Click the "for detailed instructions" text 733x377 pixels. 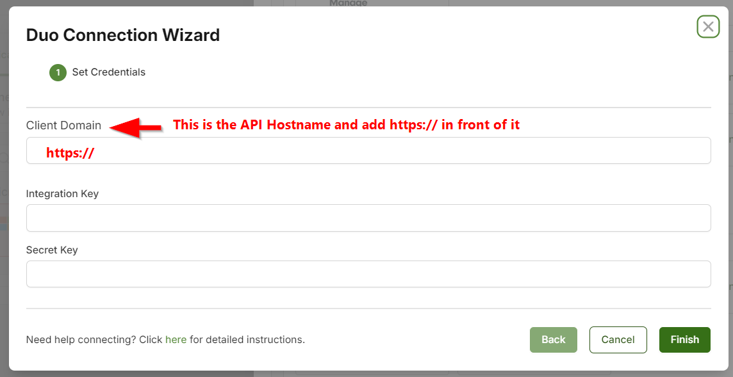247,340
